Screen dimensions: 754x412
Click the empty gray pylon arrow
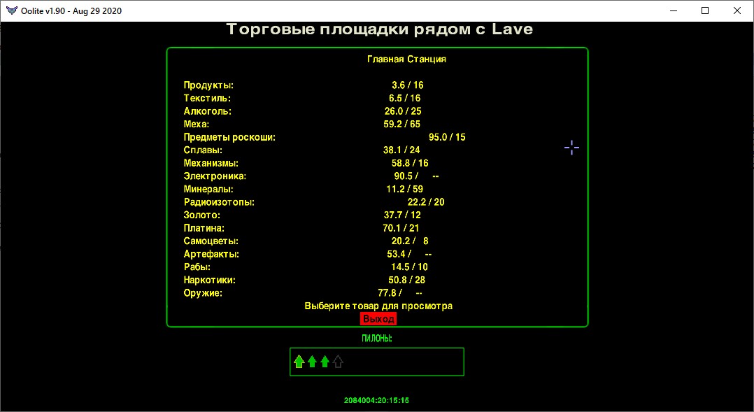pos(339,362)
